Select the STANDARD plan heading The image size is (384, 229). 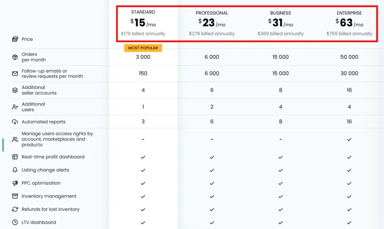tap(143, 12)
